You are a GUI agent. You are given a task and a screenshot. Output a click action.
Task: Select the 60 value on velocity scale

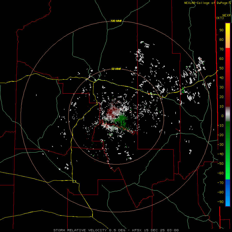click(x=221, y=59)
